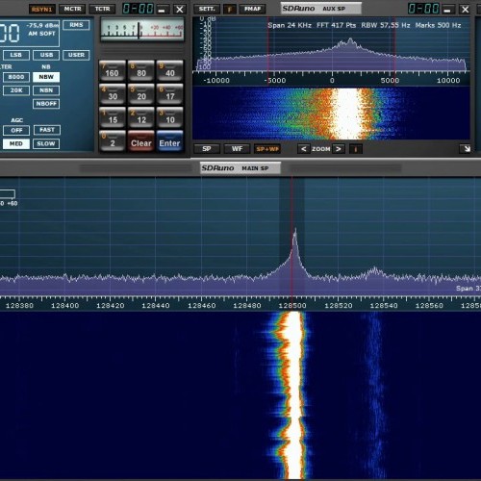The image size is (481, 481).
Task: Click the red Clear keypad button
Action: tap(141, 141)
